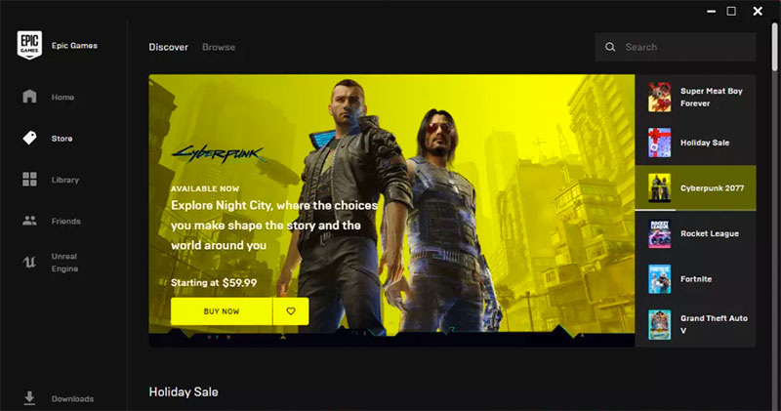Select Grand Theft Auto V carousel item

point(696,324)
